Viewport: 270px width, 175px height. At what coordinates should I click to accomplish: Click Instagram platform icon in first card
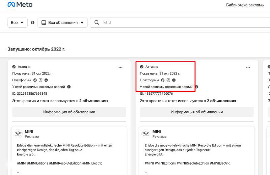coord(40,80)
